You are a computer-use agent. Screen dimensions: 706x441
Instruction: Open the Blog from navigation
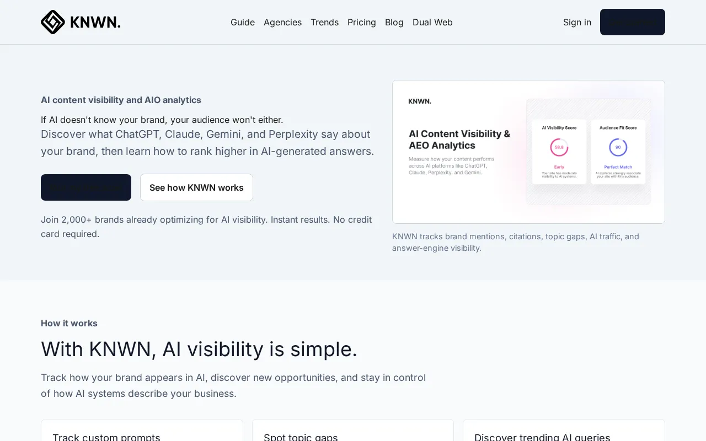pyautogui.click(x=394, y=22)
